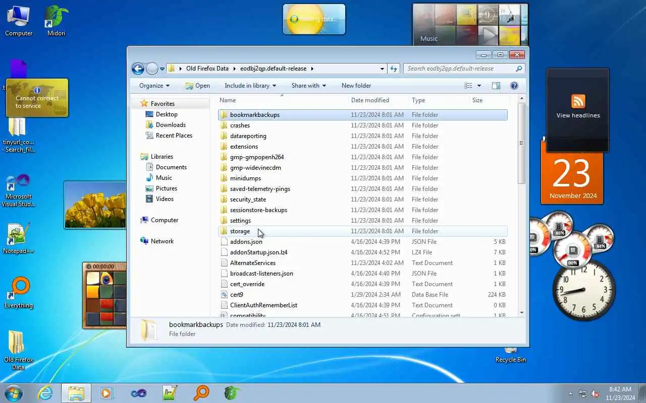Click the search eodbj2qp.default-release field
646x403 pixels.
tap(464, 69)
